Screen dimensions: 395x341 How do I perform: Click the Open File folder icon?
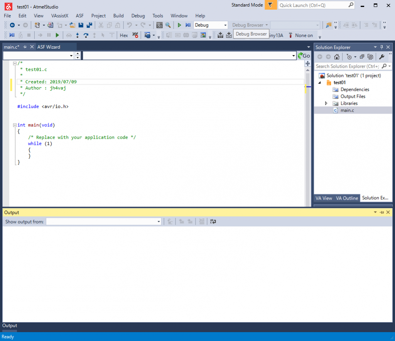tap(72, 25)
